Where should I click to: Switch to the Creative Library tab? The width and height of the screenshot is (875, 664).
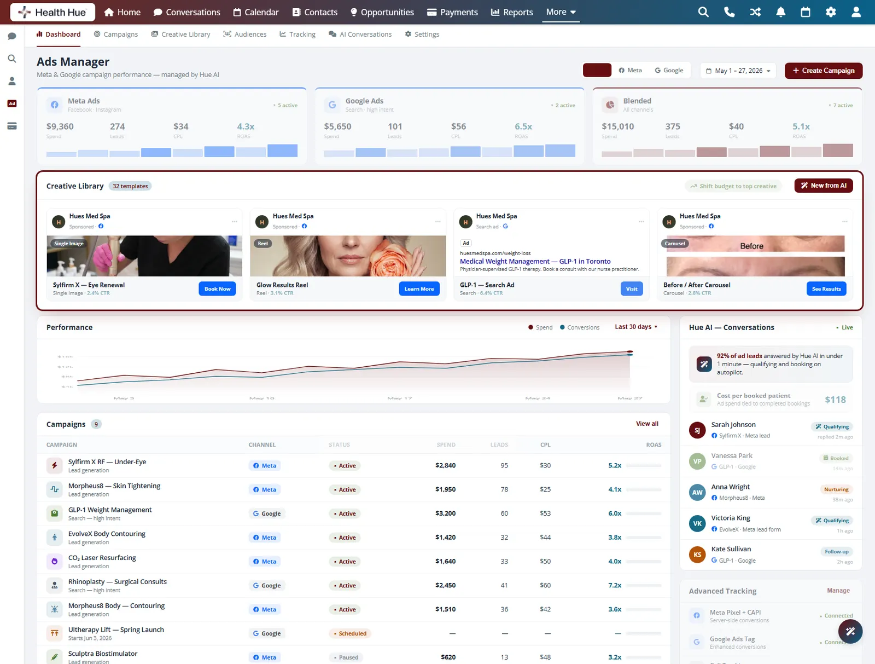click(181, 34)
